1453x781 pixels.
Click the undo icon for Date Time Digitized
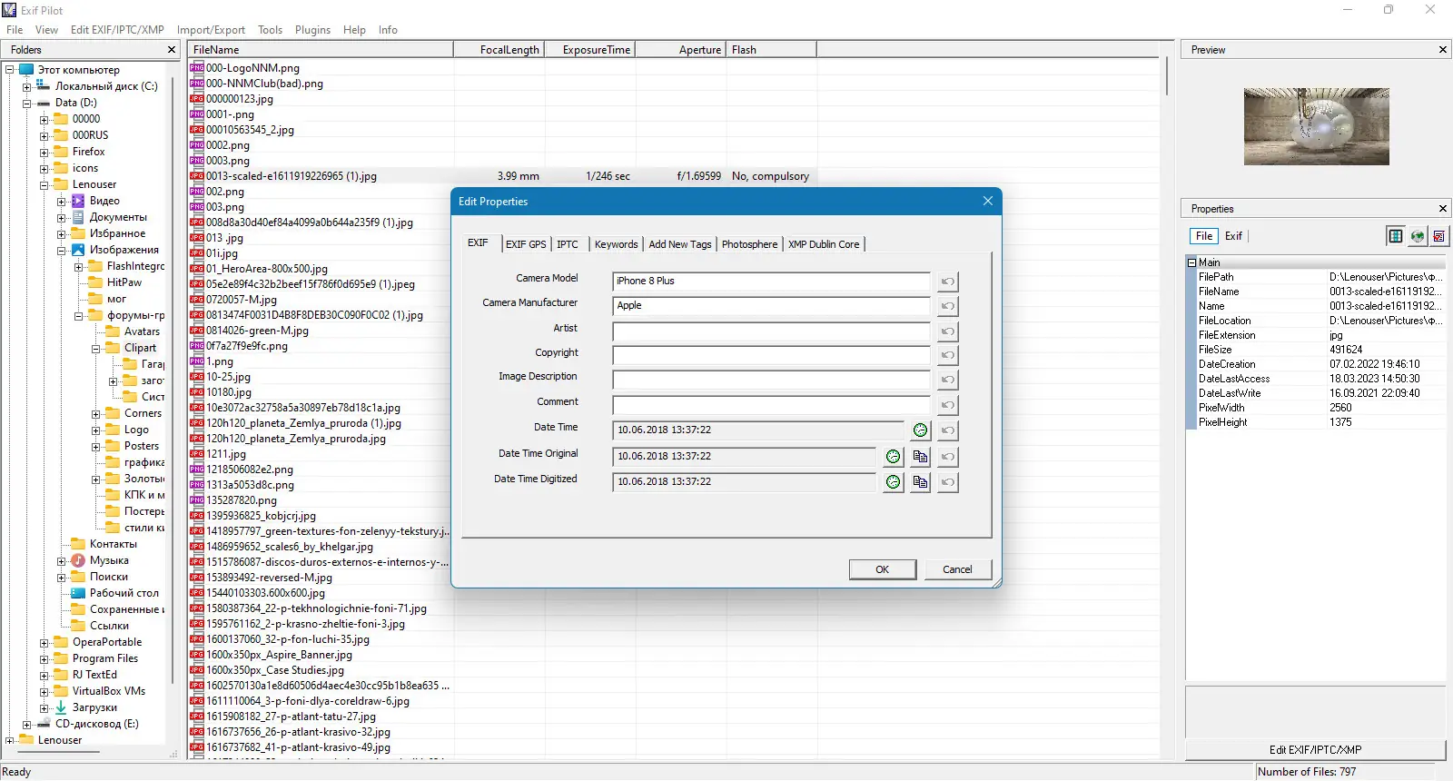click(x=947, y=482)
